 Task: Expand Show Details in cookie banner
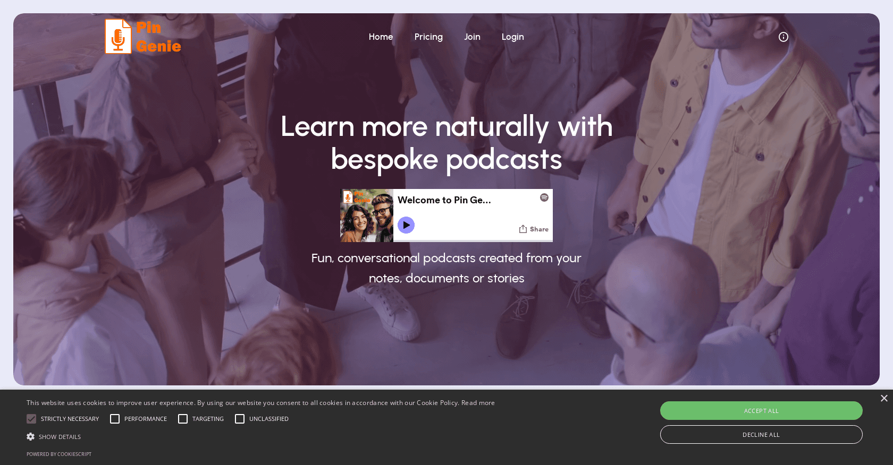[60, 437]
